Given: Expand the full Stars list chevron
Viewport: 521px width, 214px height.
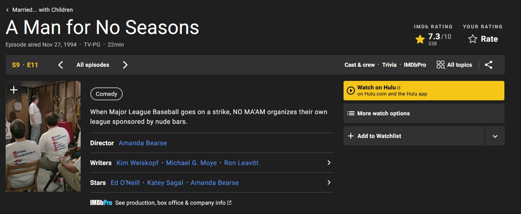Looking at the screenshot, I should pyautogui.click(x=329, y=182).
